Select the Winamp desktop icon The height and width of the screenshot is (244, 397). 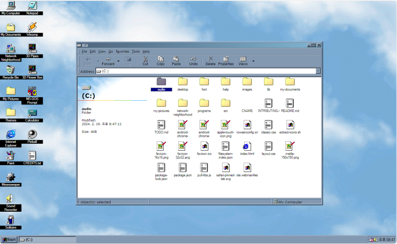pyautogui.click(x=32, y=29)
